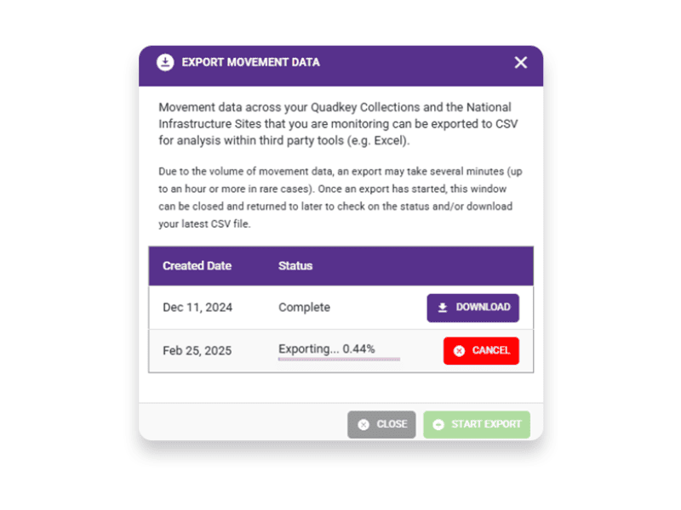Click the Quadkey Collections description paragraph
The image size is (681, 510).
339,124
